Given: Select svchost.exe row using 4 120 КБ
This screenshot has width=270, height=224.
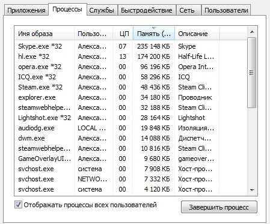Looking at the screenshot, I should click(x=131, y=189).
